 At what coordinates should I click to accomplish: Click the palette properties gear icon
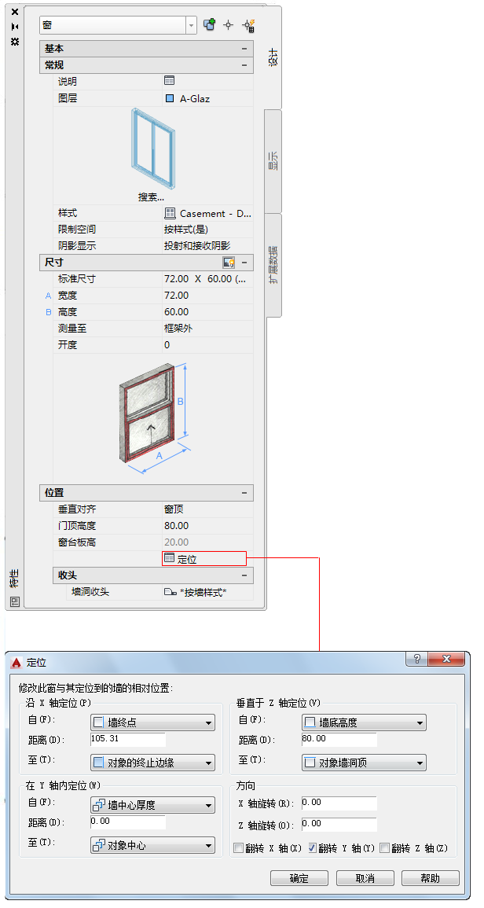[x=15, y=42]
